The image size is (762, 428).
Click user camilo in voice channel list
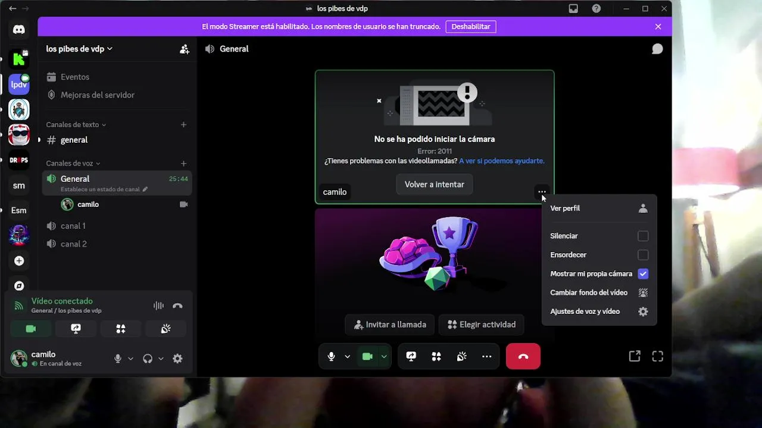click(124, 204)
